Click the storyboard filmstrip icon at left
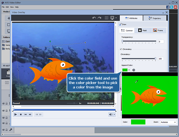The width and height of the screenshot is (179, 137). pos(7,83)
